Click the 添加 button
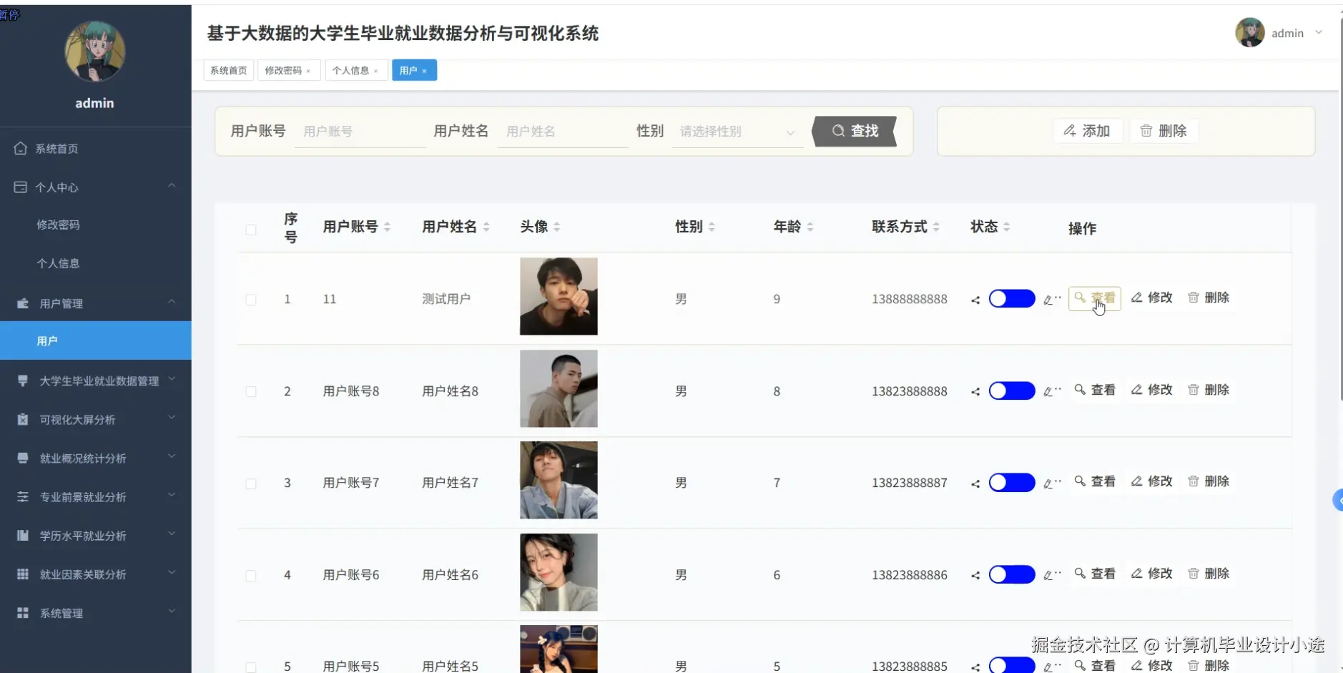 pos(1087,131)
